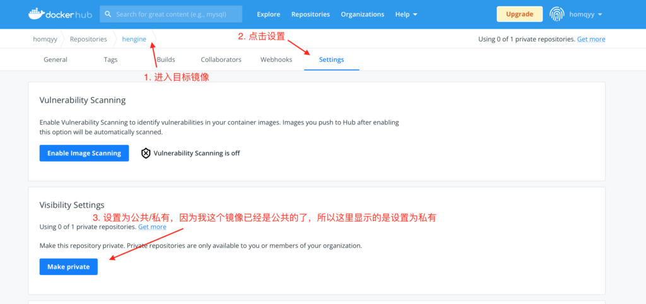Click Get more link in header bar

click(590, 39)
